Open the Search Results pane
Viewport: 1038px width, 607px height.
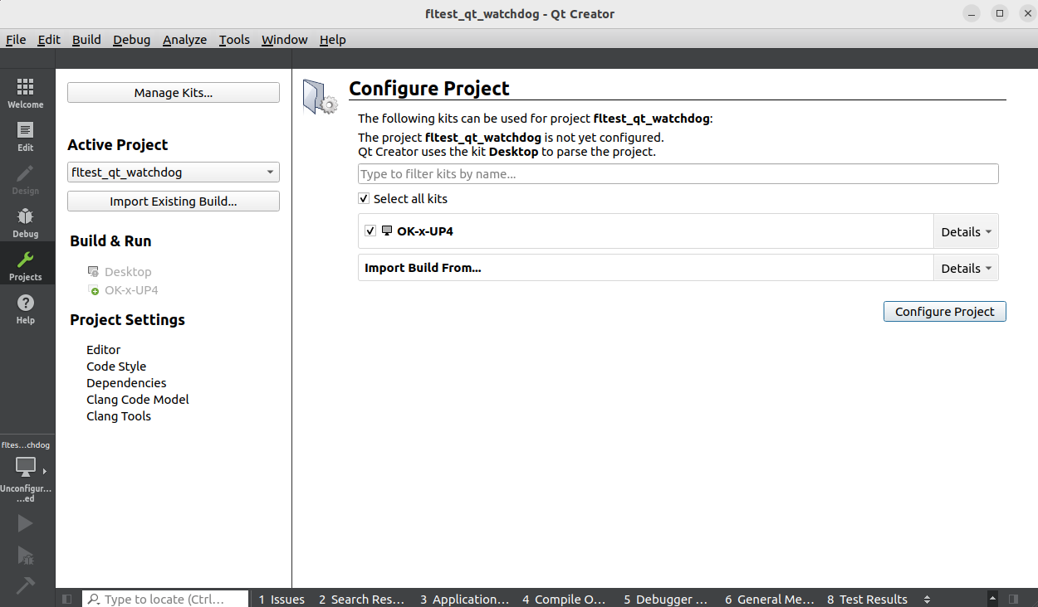pyautogui.click(x=361, y=599)
